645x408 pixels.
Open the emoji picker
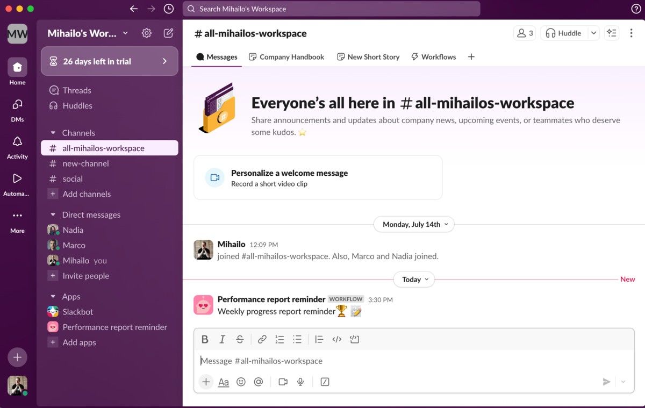coord(241,382)
